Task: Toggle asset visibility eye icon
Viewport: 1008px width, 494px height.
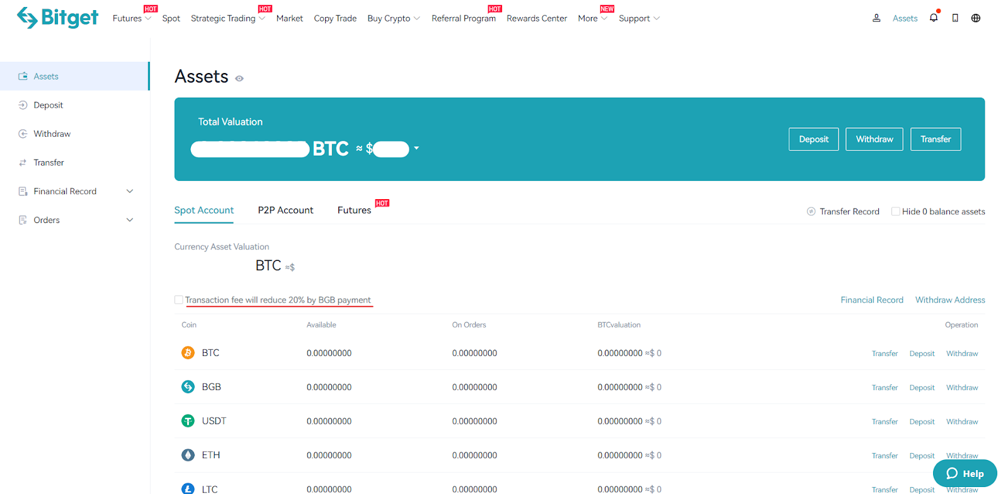Action: 239,79
